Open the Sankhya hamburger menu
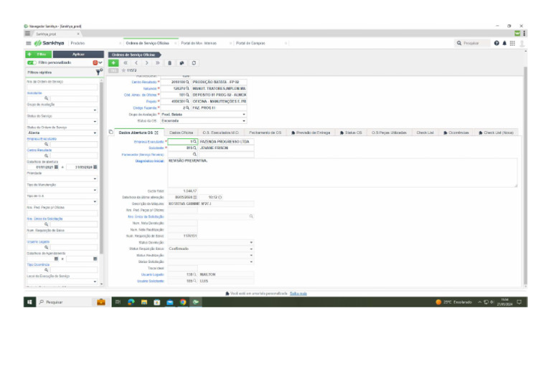Viewport: 551px width, 389px height. pos(29,43)
